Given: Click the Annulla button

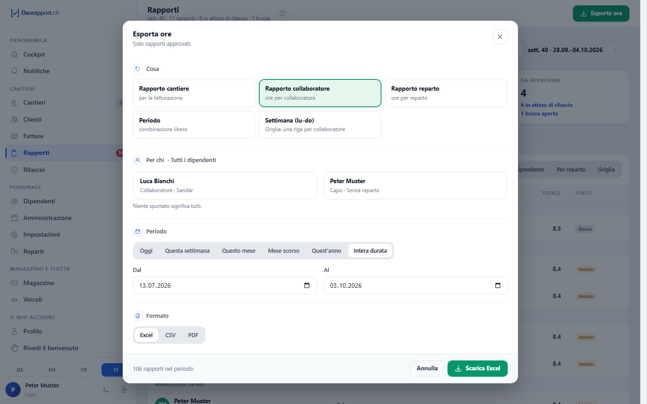Looking at the screenshot, I should [427, 369].
